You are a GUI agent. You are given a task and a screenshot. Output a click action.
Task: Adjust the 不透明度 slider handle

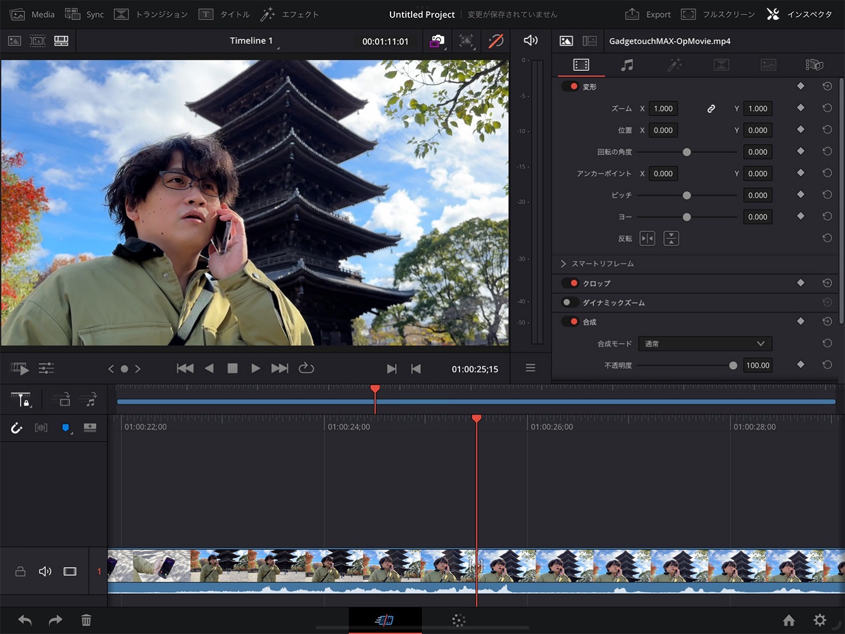733,366
